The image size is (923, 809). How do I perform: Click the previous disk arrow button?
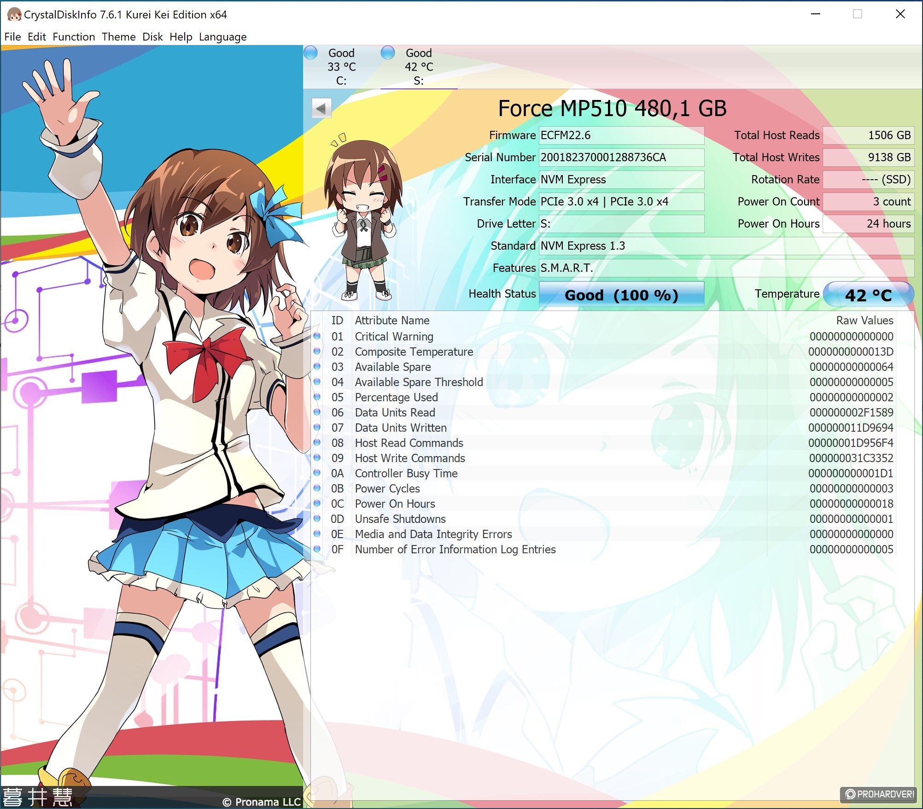click(321, 109)
